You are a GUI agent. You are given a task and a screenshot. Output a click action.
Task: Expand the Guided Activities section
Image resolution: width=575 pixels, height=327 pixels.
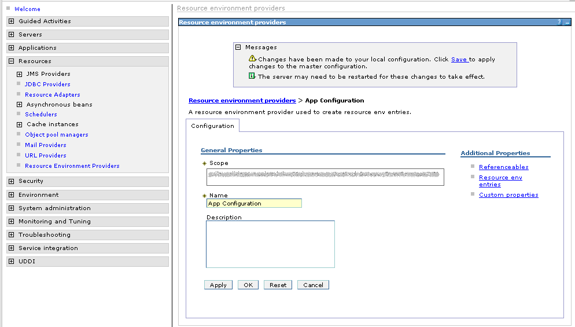pyautogui.click(x=11, y=21)
